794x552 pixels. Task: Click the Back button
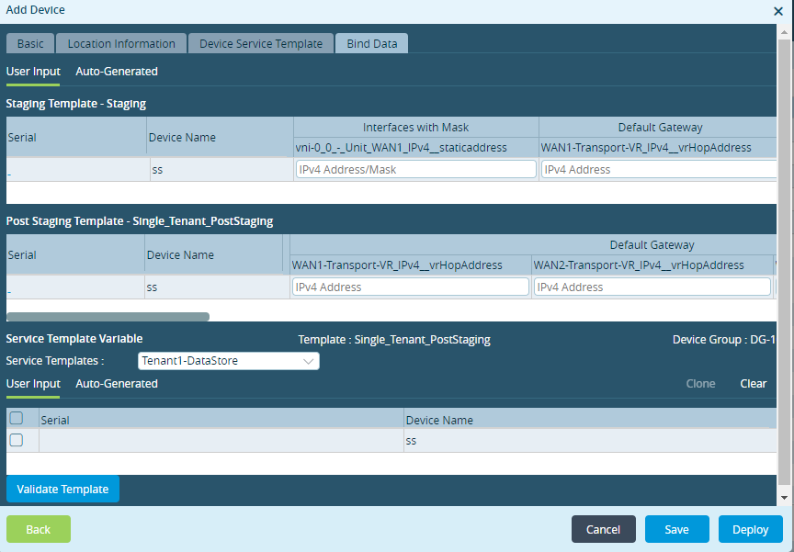39,529
